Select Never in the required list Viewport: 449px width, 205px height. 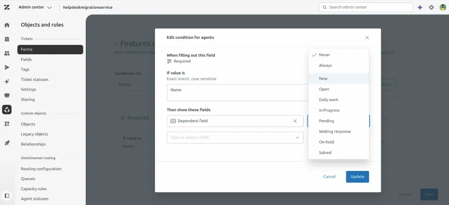click(x=339, y=55)
